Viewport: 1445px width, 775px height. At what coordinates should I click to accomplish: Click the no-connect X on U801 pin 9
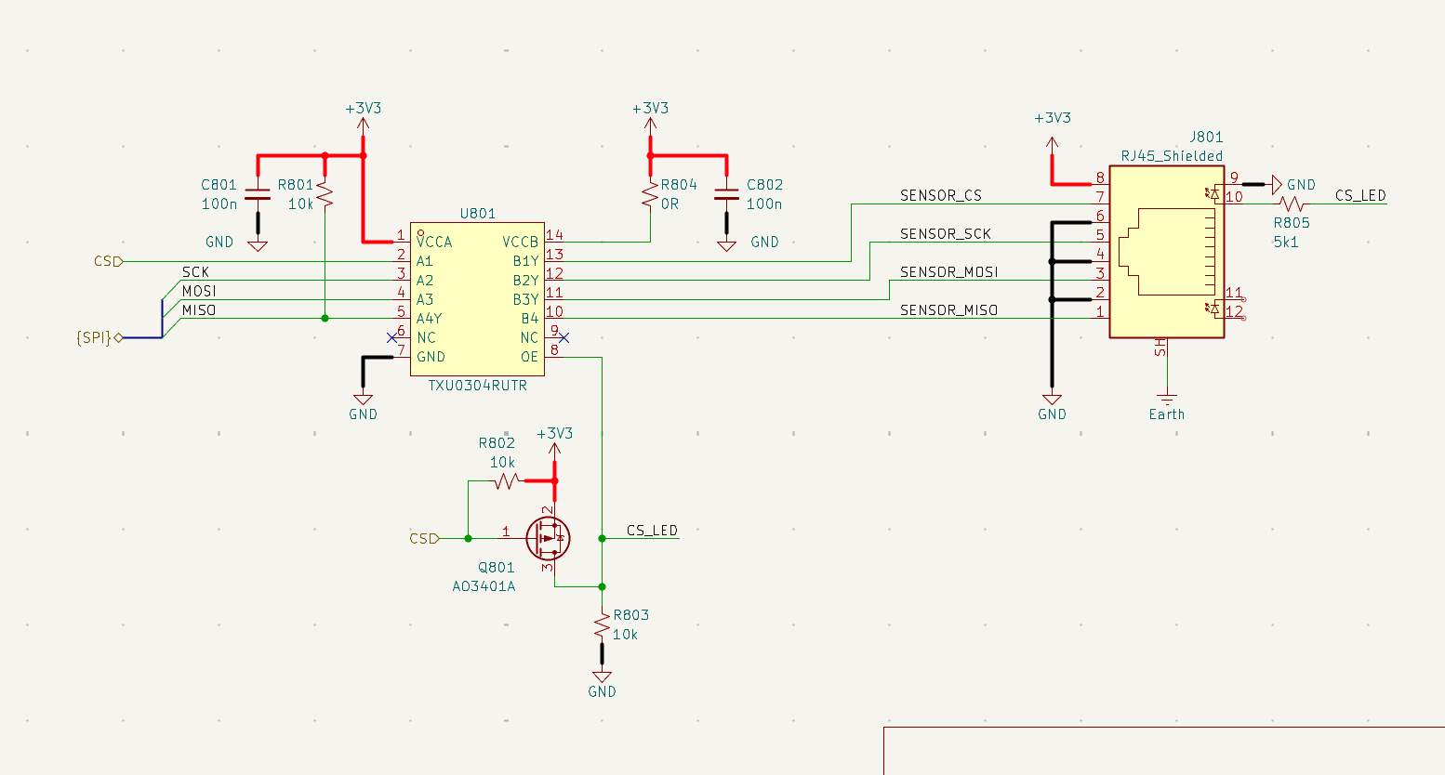pyautogui.click(x=563, y=337)
